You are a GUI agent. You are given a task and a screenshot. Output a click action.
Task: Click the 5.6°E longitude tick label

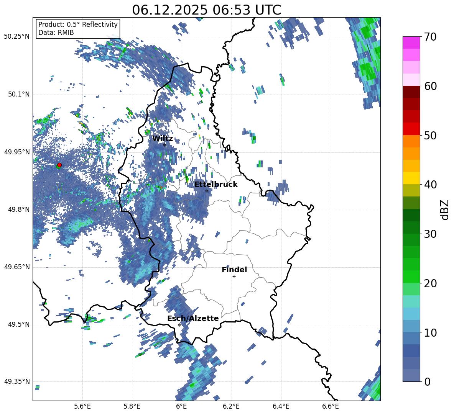pos(82,406)
